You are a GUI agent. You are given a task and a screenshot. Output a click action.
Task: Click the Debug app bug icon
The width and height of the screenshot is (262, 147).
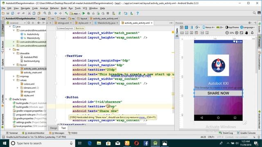pos(88,13)
